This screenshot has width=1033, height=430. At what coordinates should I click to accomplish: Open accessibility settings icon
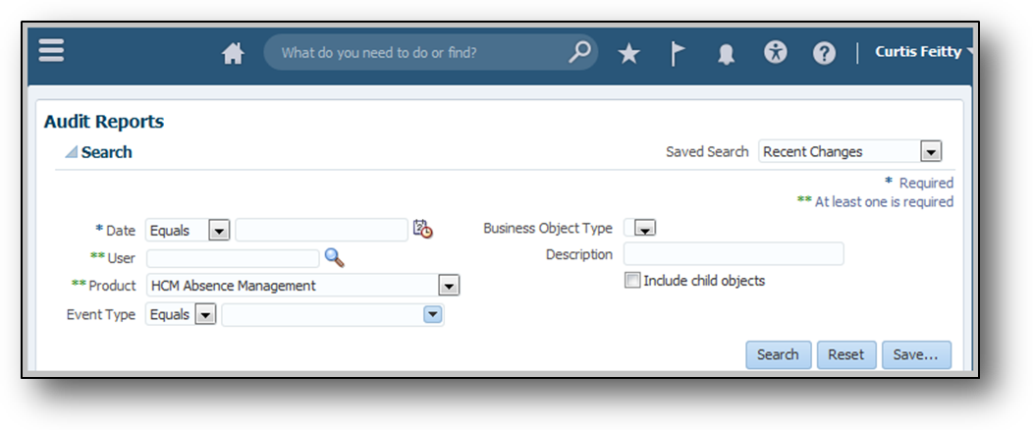776,53
